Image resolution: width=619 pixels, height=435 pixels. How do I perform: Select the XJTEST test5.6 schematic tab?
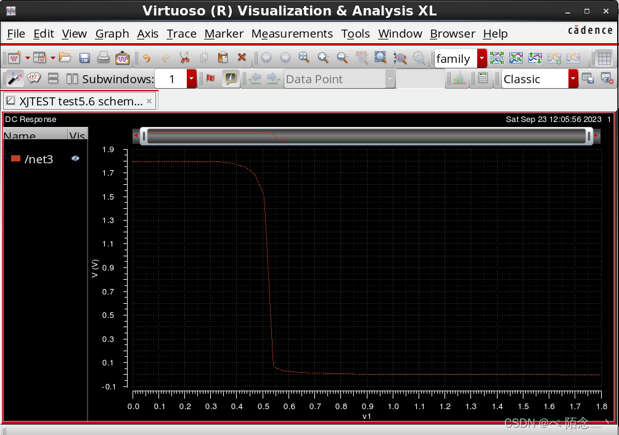click(x=81, y=101)
